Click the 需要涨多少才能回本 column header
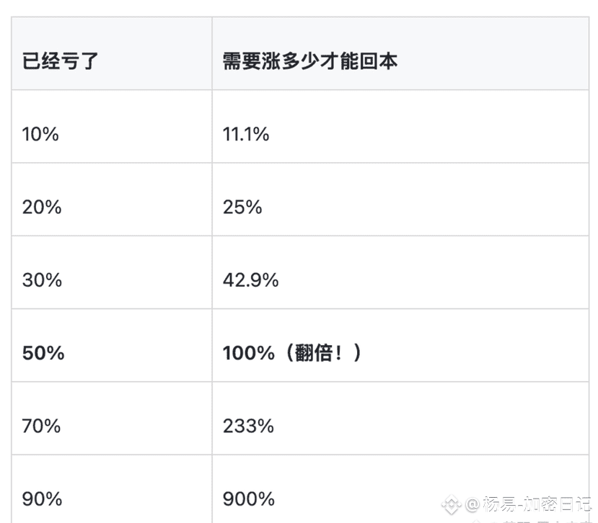Viewport: 598px width, 523px height. 310,61
